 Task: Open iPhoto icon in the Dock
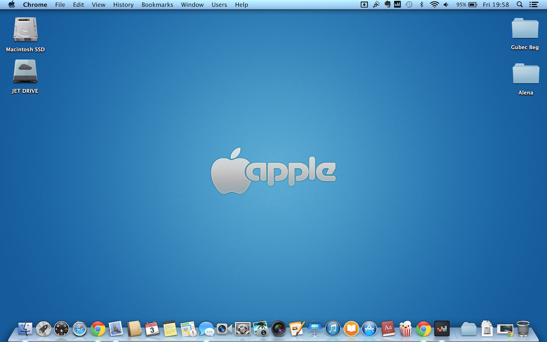coord(260,329)
